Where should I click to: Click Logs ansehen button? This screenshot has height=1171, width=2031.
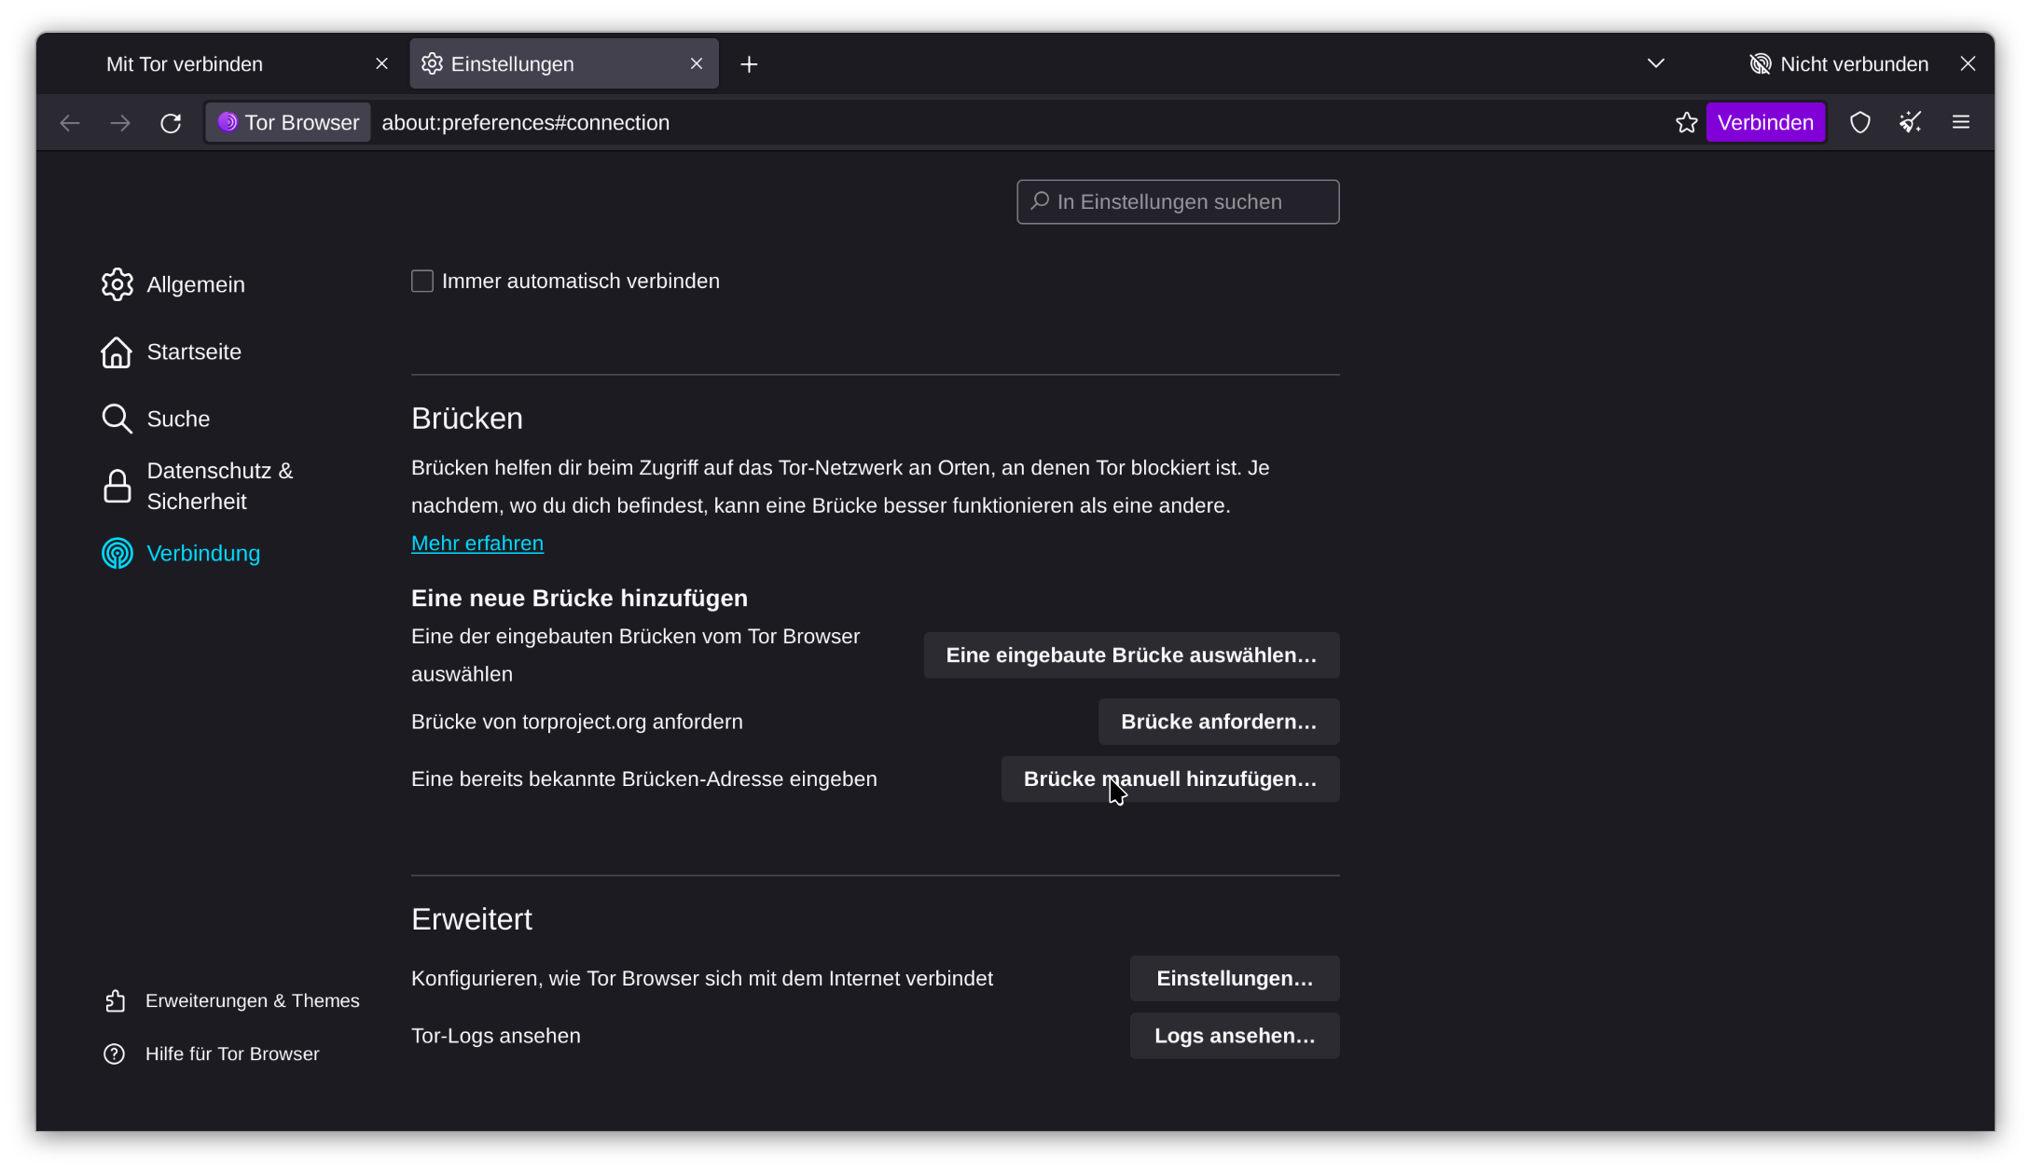click(1235, 1034)
